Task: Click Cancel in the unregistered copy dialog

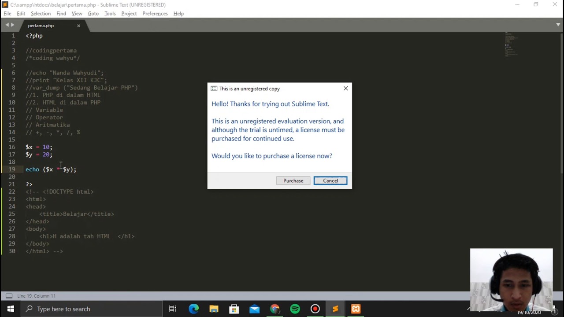Action: tap(330, 181)
